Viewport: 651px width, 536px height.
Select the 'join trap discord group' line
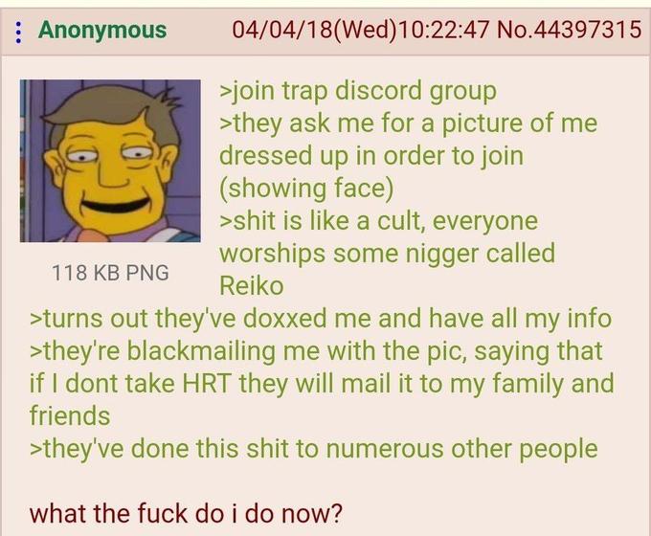pos(358,91)
